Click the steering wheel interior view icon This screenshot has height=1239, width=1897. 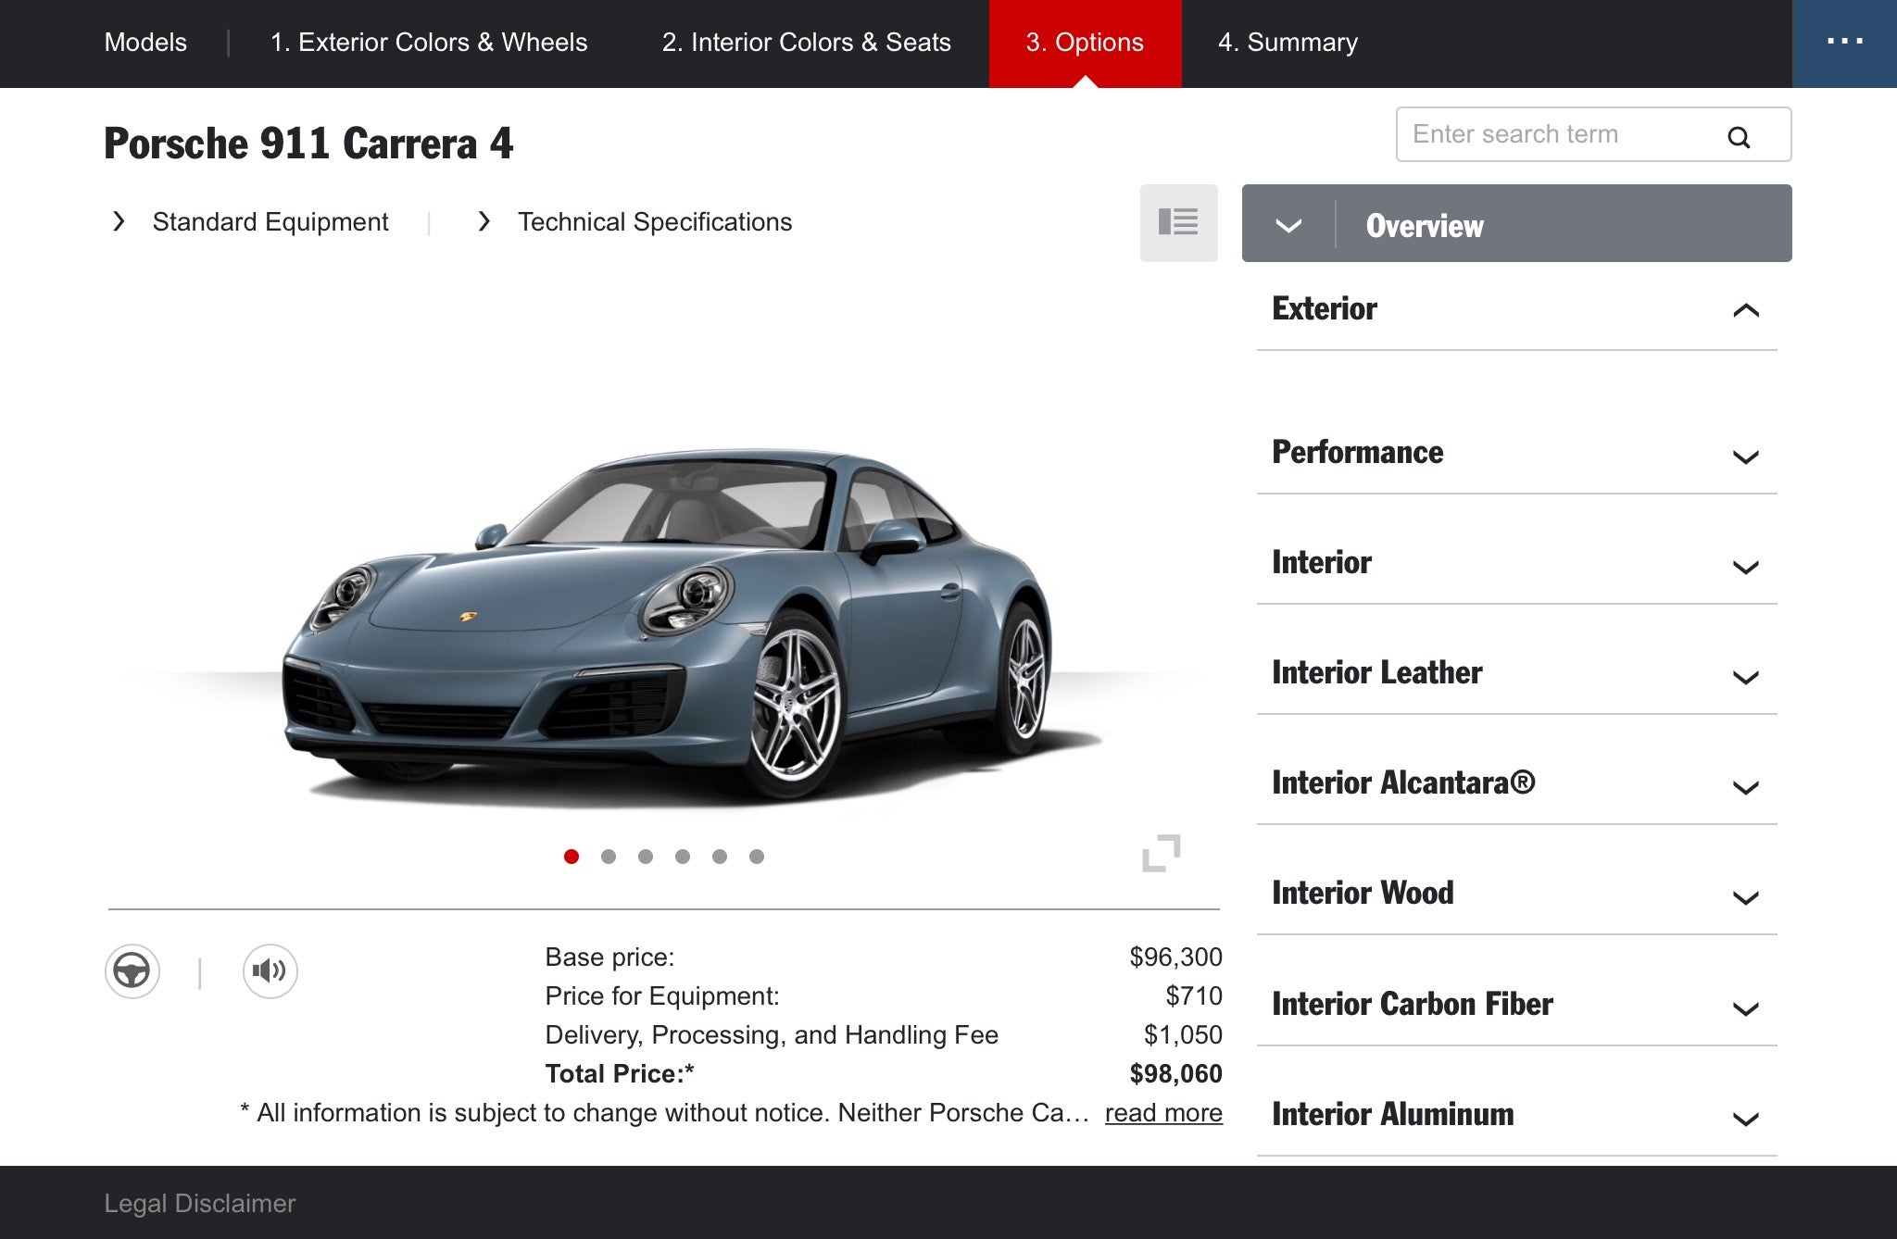[x=132, y=971]
